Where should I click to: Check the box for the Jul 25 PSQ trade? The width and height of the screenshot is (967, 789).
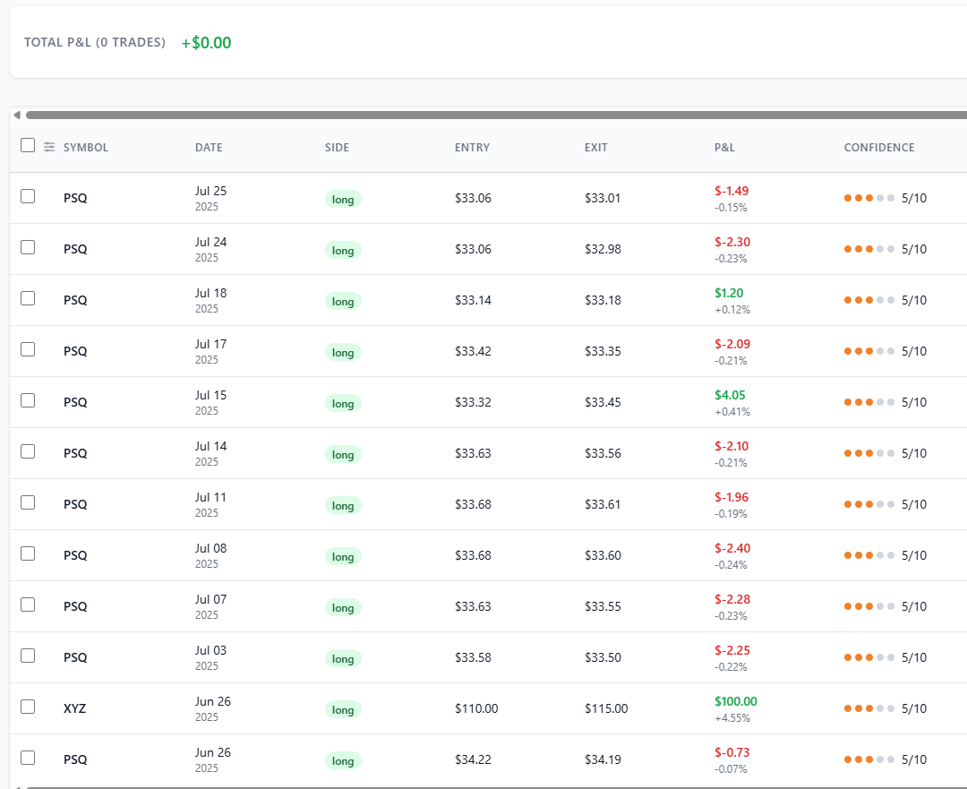[x=28, y=196]
